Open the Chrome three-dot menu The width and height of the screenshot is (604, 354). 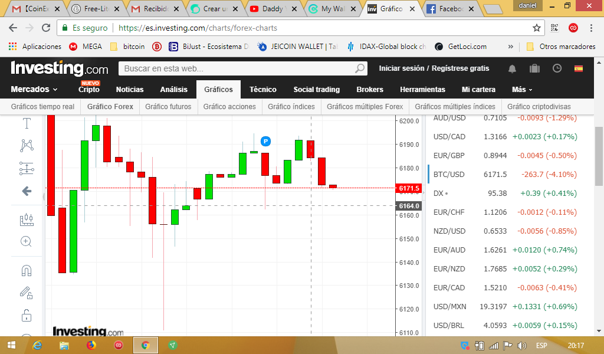(591, 28)
